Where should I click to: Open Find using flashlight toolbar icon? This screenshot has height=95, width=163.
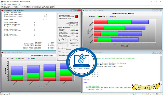[x=25, y=7]
